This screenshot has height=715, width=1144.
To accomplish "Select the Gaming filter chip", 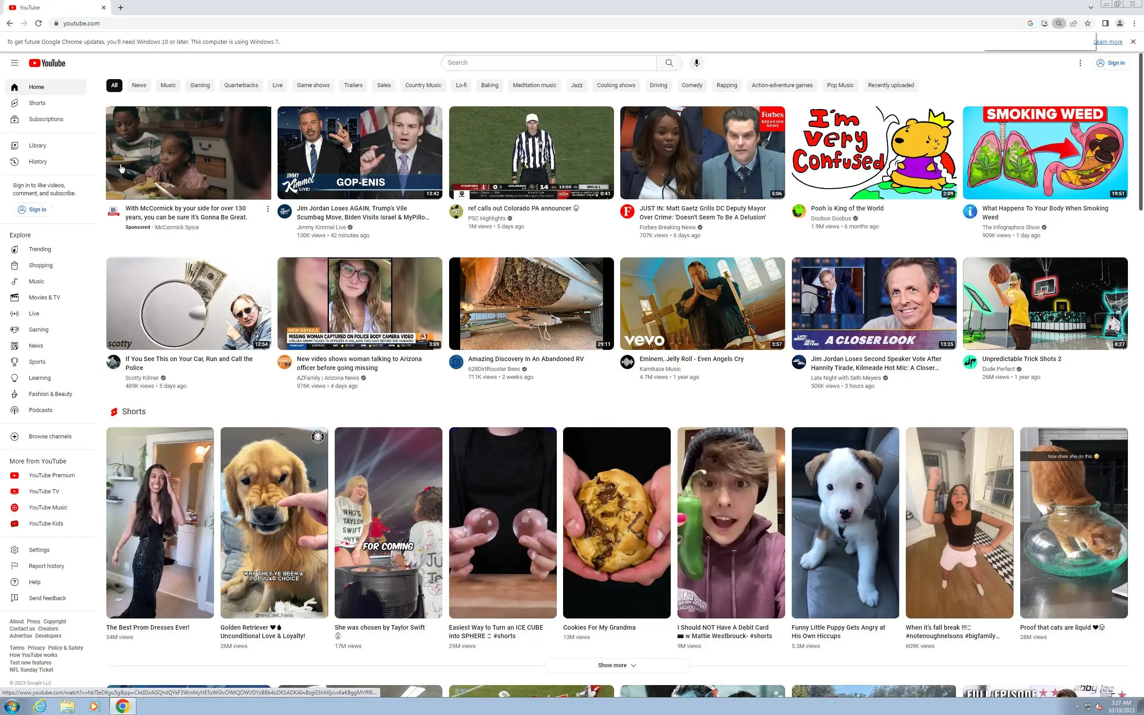I will (200, 85).
